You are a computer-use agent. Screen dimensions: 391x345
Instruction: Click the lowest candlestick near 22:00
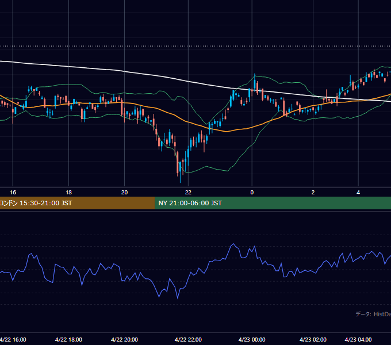(180, 172)
